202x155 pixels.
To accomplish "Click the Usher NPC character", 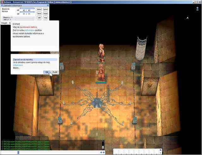I will [101, 52].
